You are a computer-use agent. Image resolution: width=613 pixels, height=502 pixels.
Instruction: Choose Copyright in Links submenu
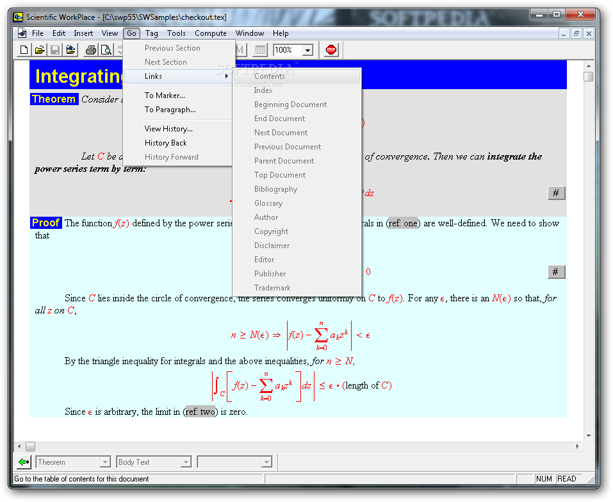[x=297, y=231]
